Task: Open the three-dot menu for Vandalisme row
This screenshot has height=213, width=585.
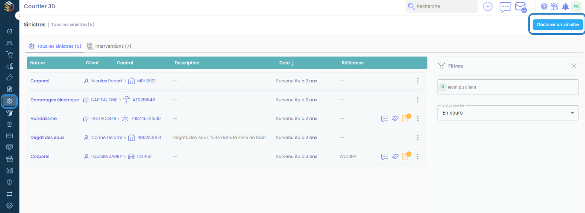Action: pyautogui.click(x=418, y=119)
